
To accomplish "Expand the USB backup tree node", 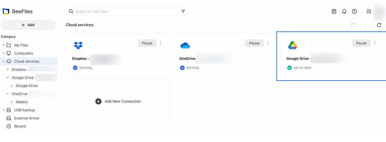I will [x=4, y=110].
